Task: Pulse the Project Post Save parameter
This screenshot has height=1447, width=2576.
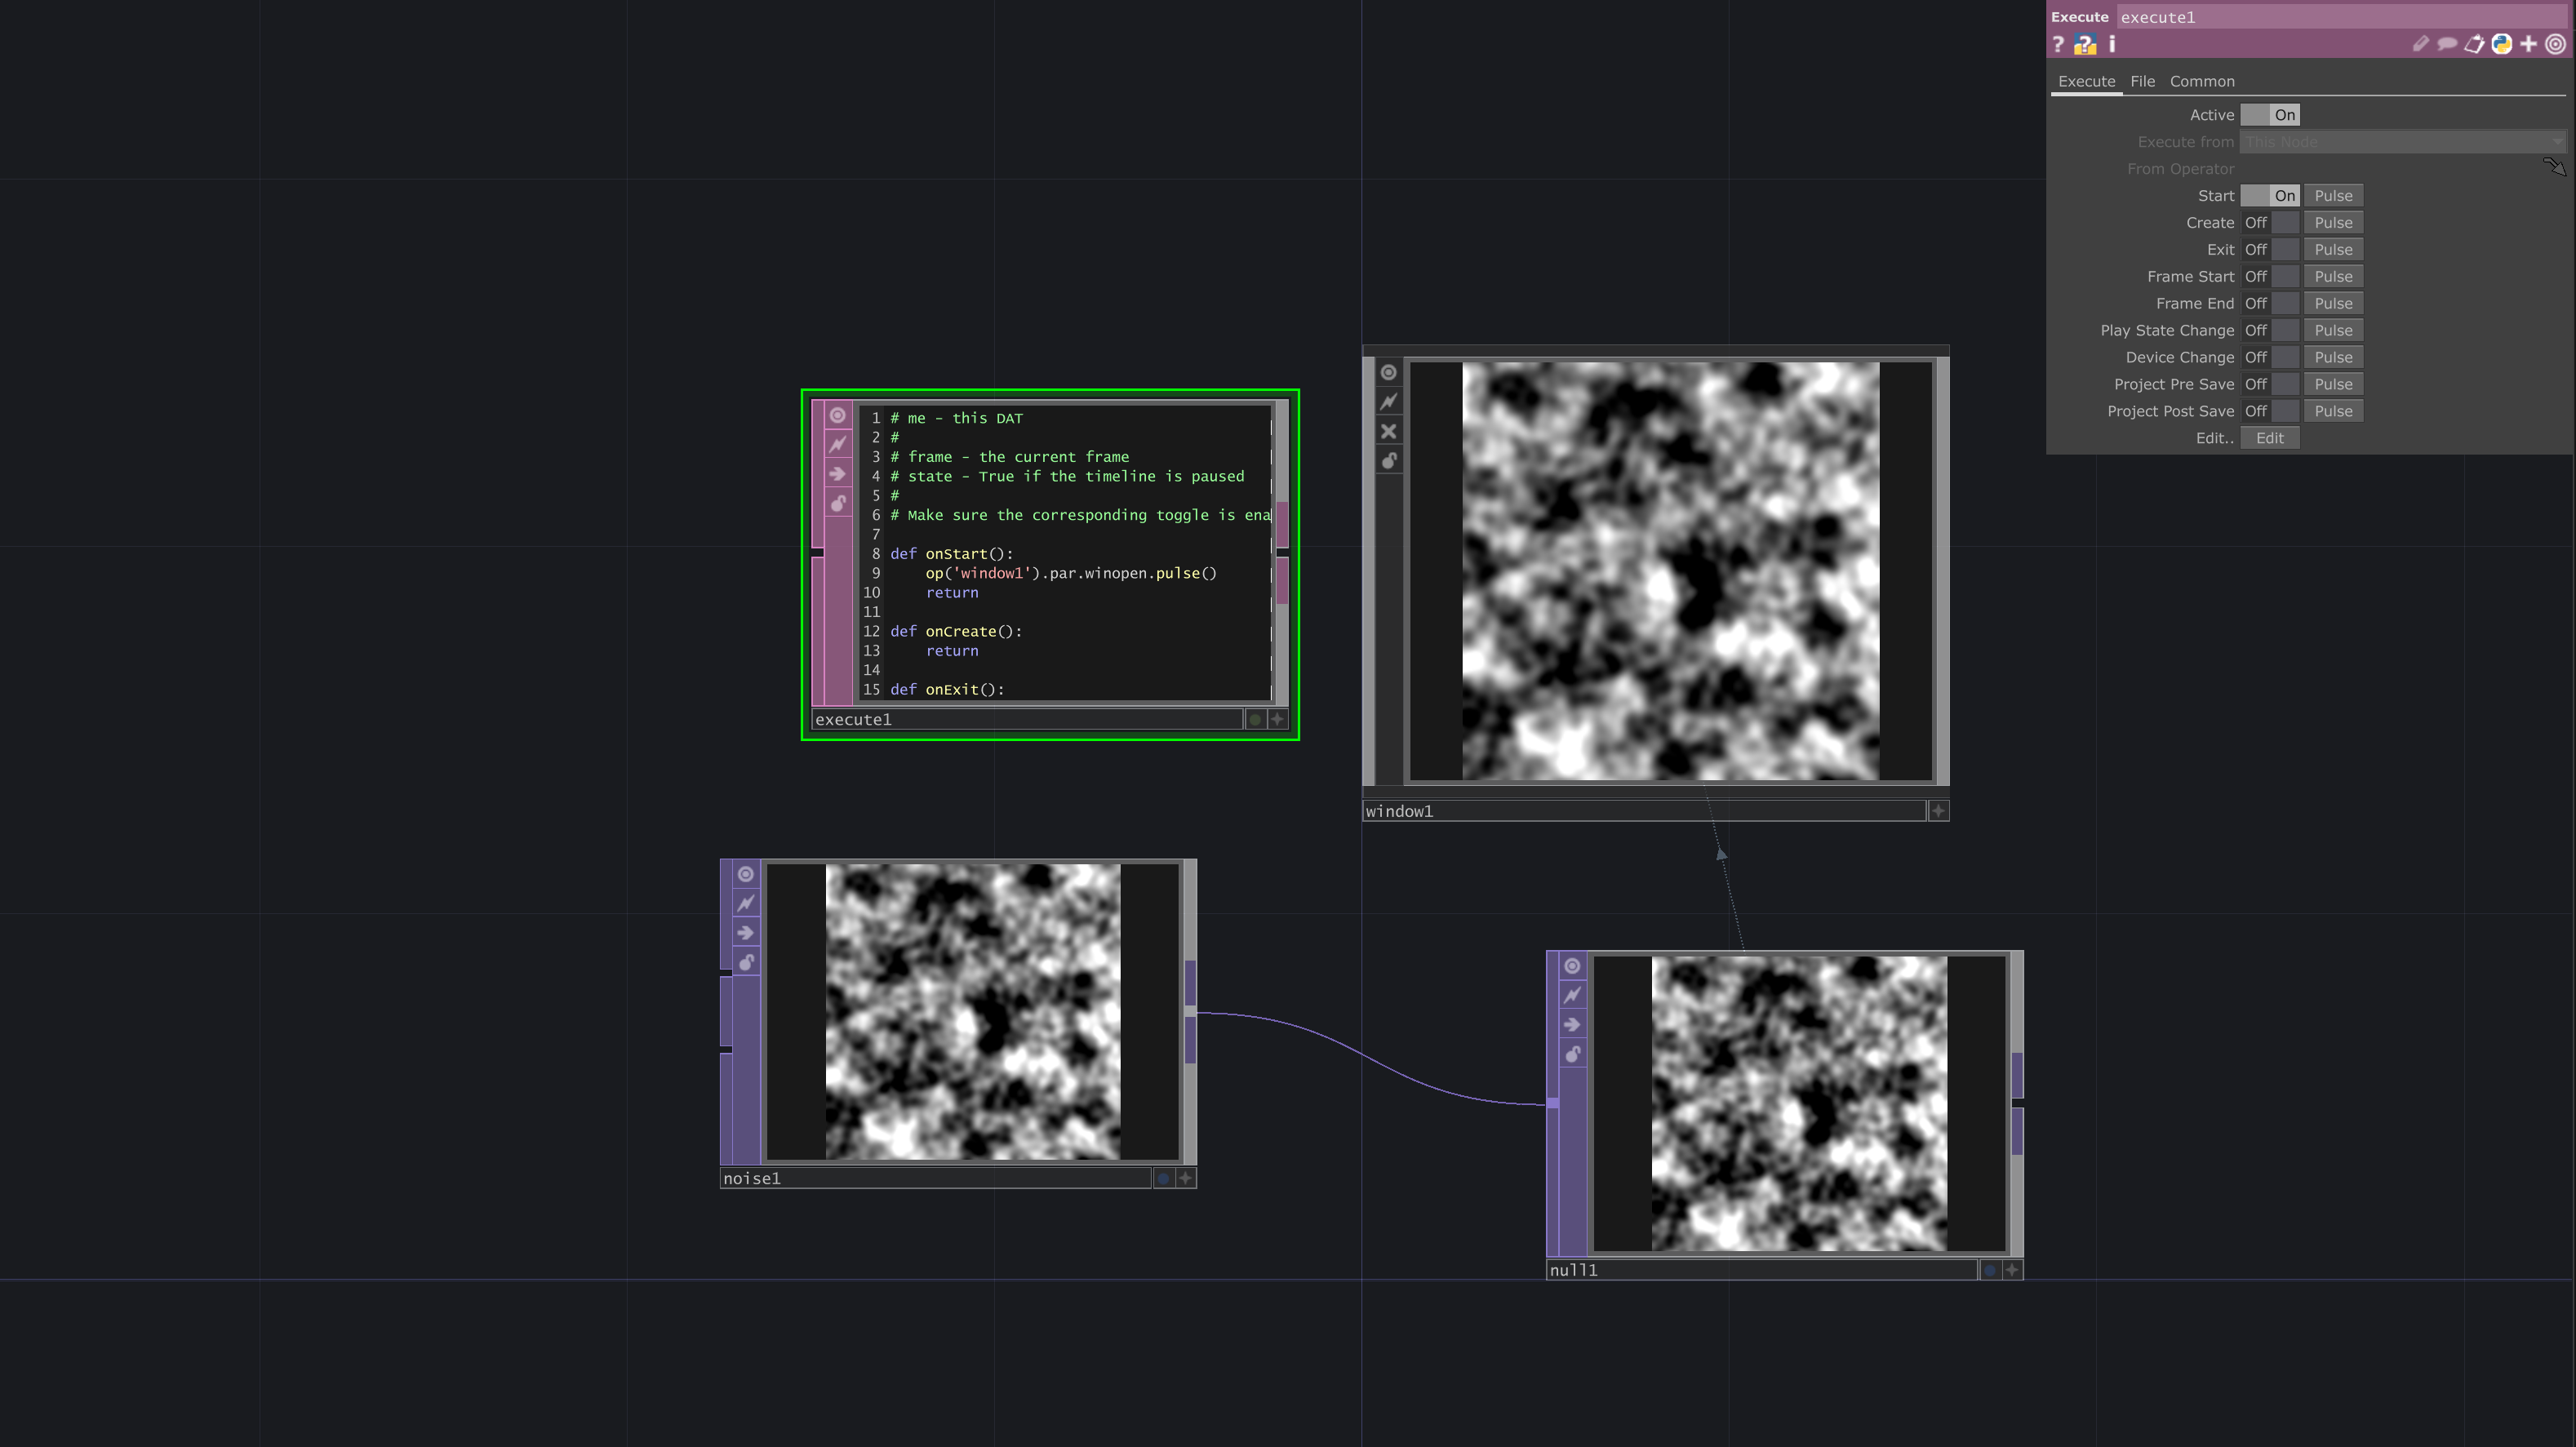Action: click(2333, 412)
